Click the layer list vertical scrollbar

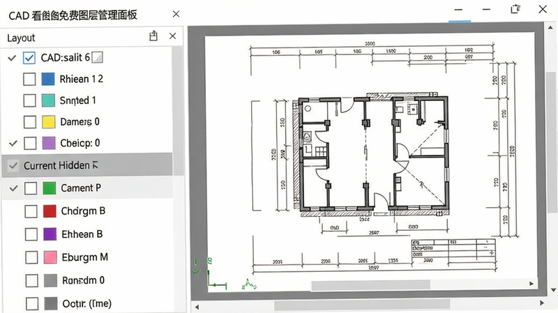(177, 111)
